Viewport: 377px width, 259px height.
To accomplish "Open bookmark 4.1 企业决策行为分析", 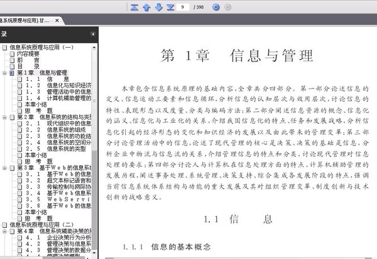I will [58, 238].
